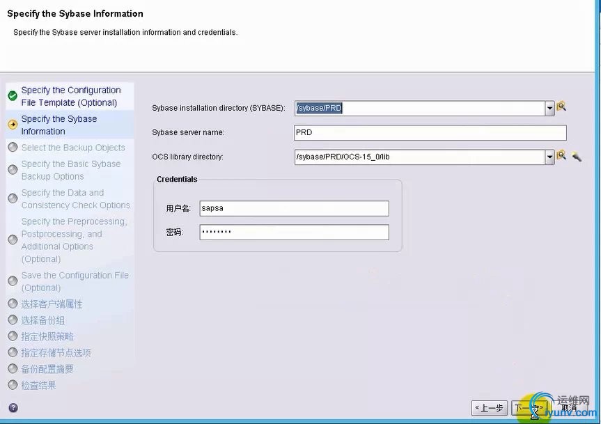The image size is (601, 424).
Task: Click the browse icon for Sybase installation directory
Action: point(561,107)
